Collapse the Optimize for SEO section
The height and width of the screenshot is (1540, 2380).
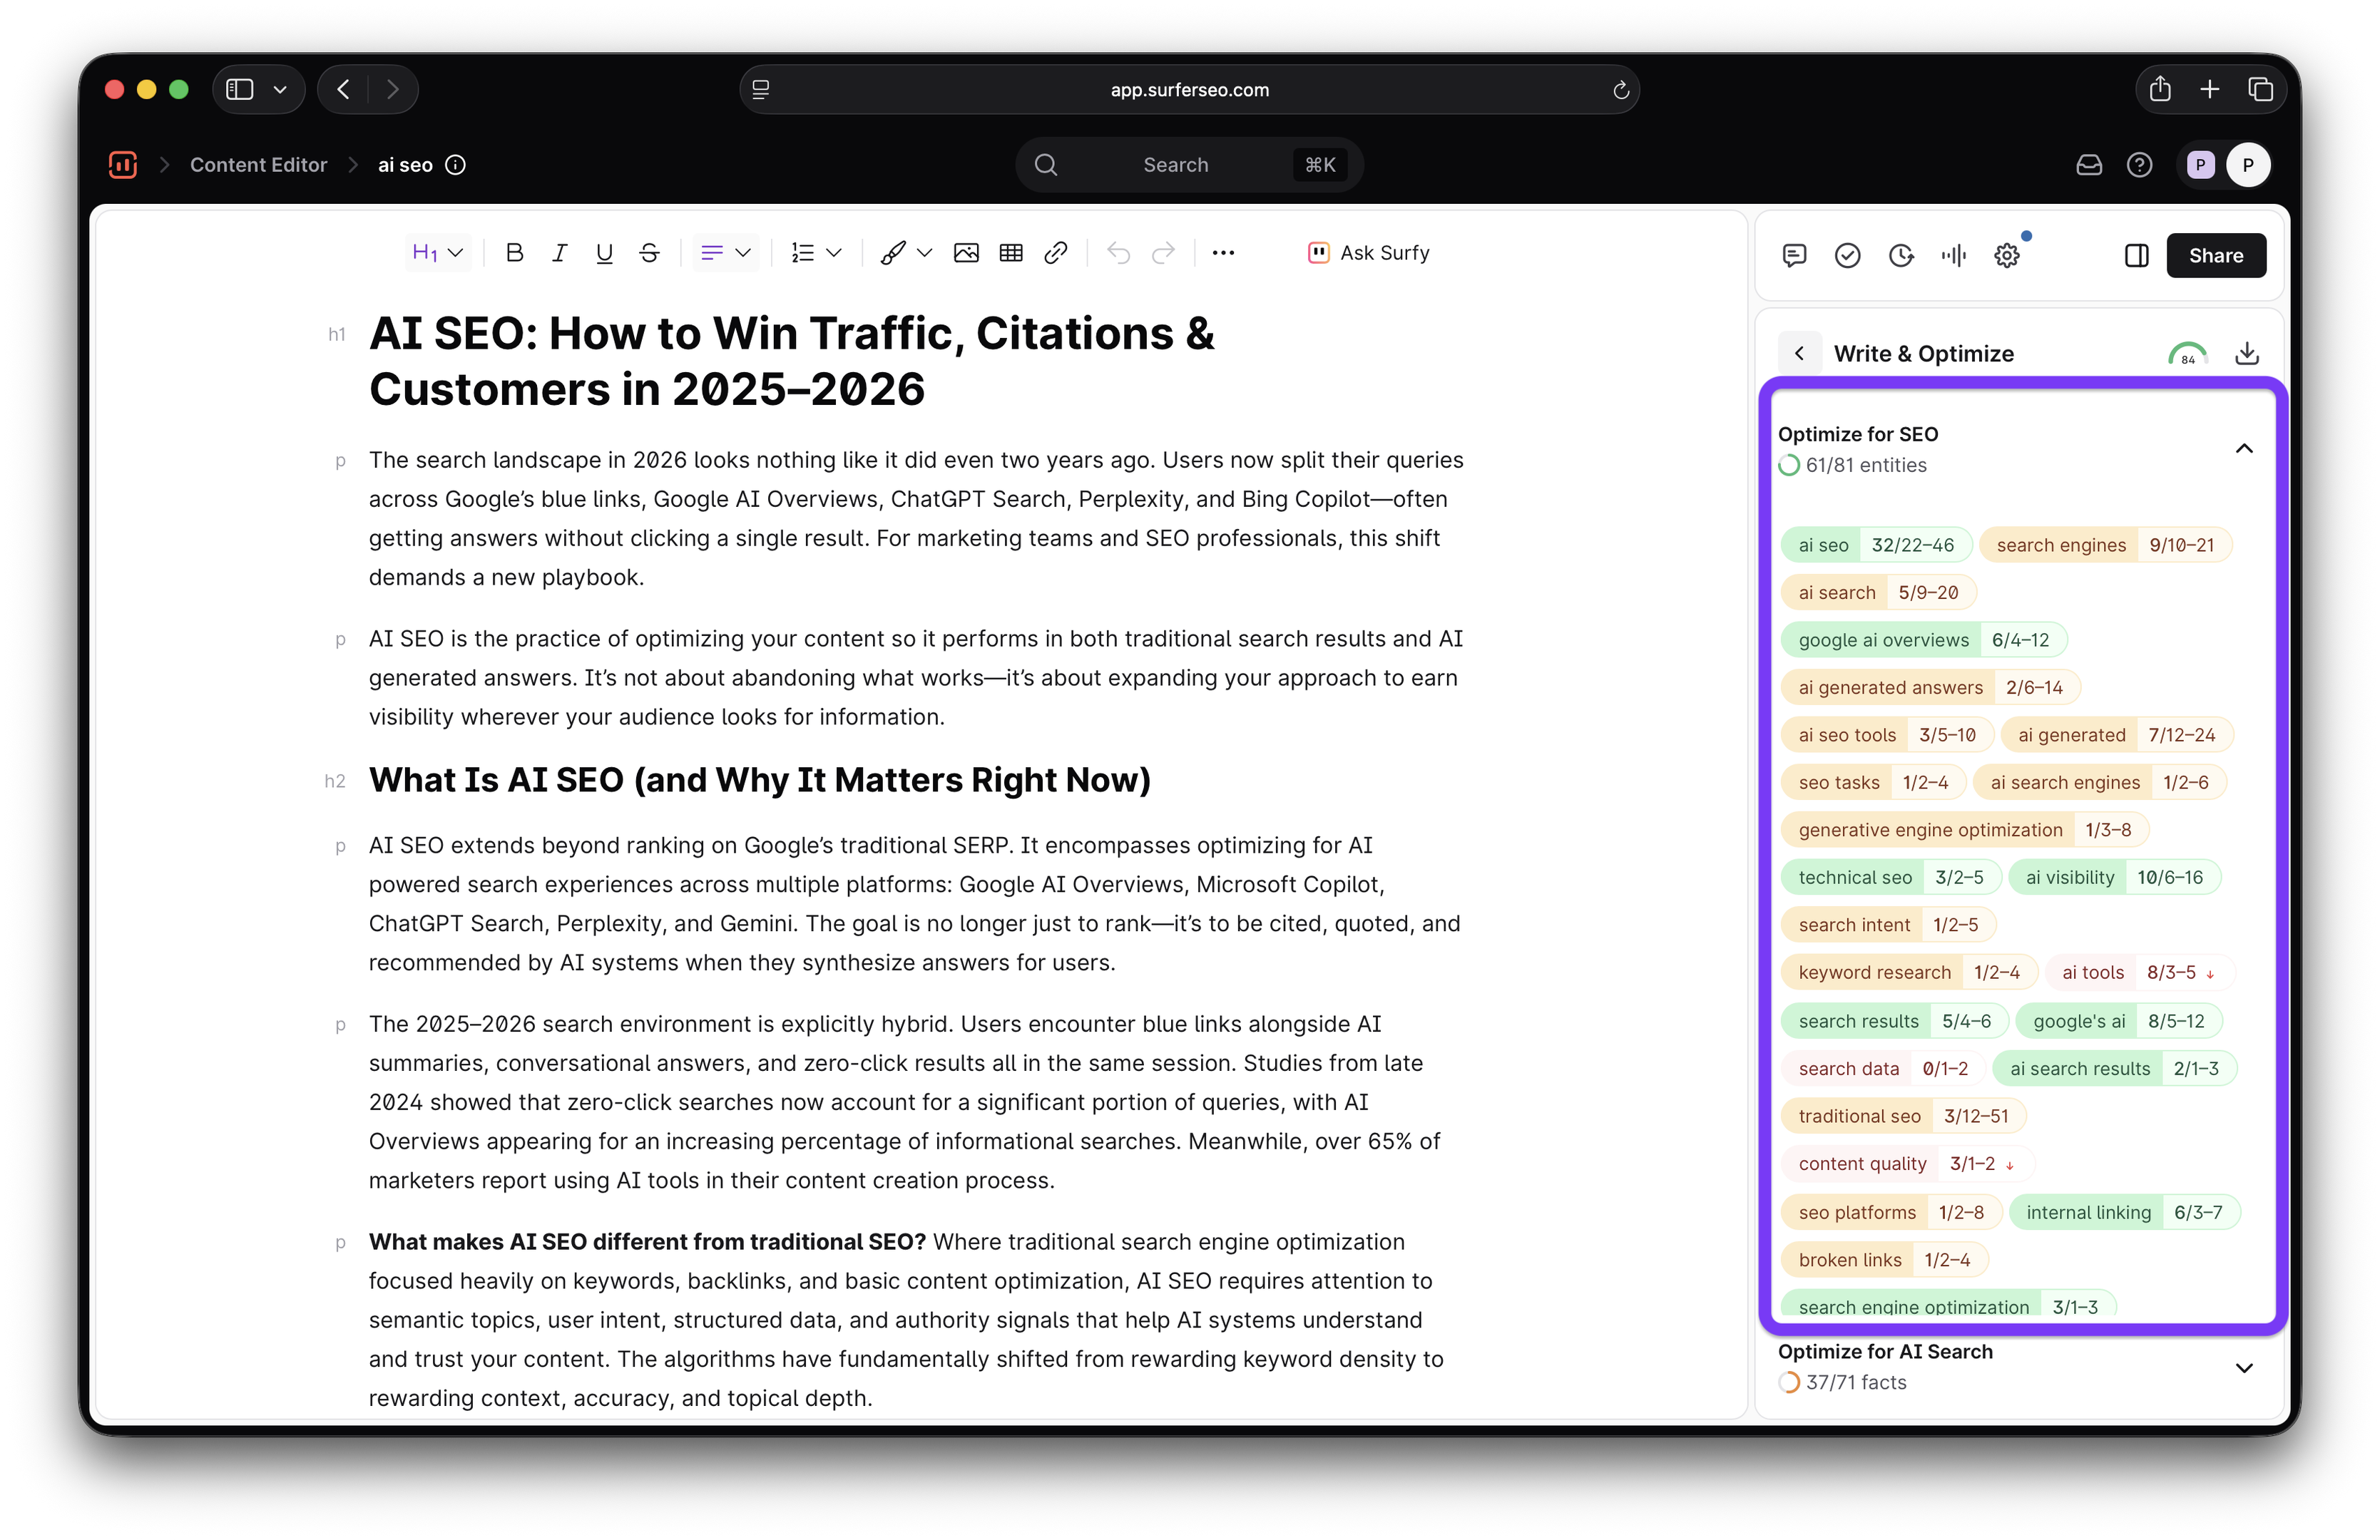(2244, 448)
